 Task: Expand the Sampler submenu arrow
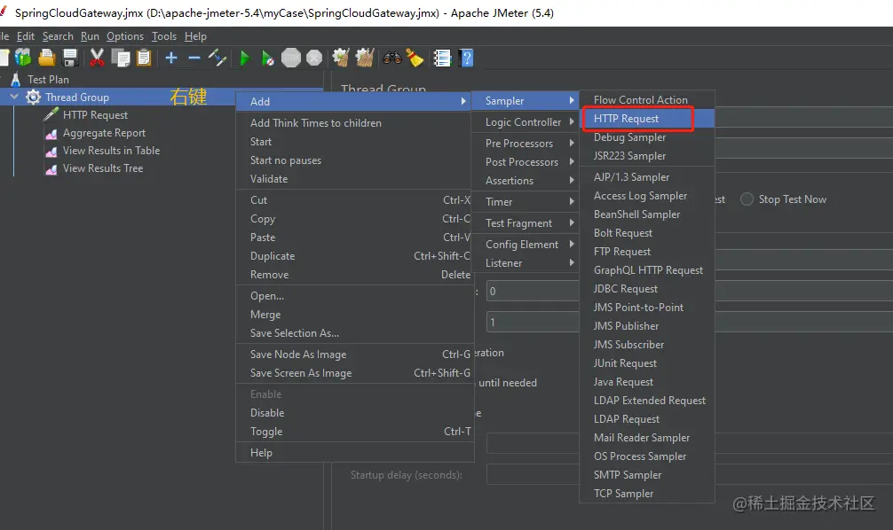click(x=572, y=101)
